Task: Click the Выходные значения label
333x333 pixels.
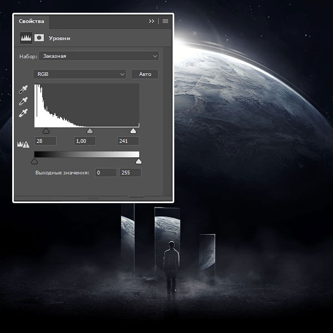Action: pos(62,173)
